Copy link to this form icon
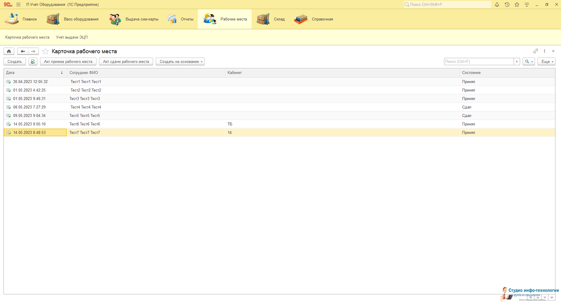 tap(535, 51)
